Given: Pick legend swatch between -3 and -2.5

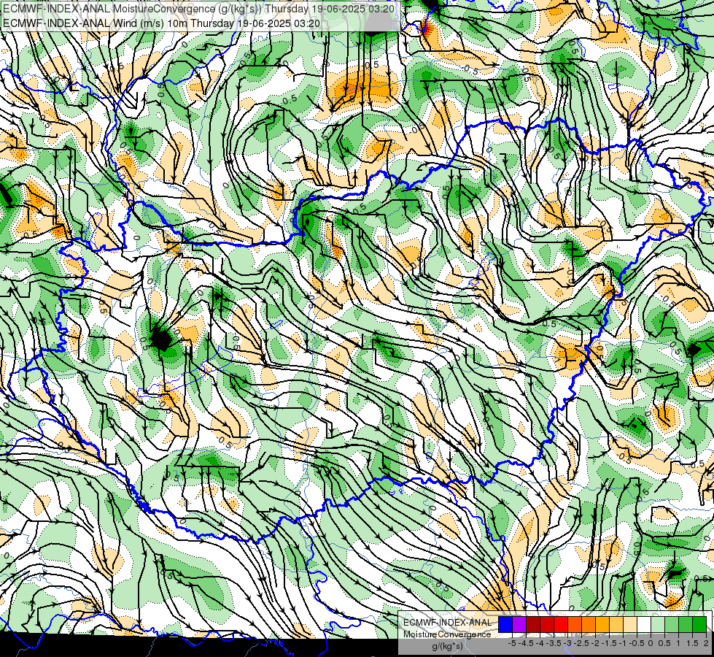Looking at the screenshot, I should (x=575, y=625).
